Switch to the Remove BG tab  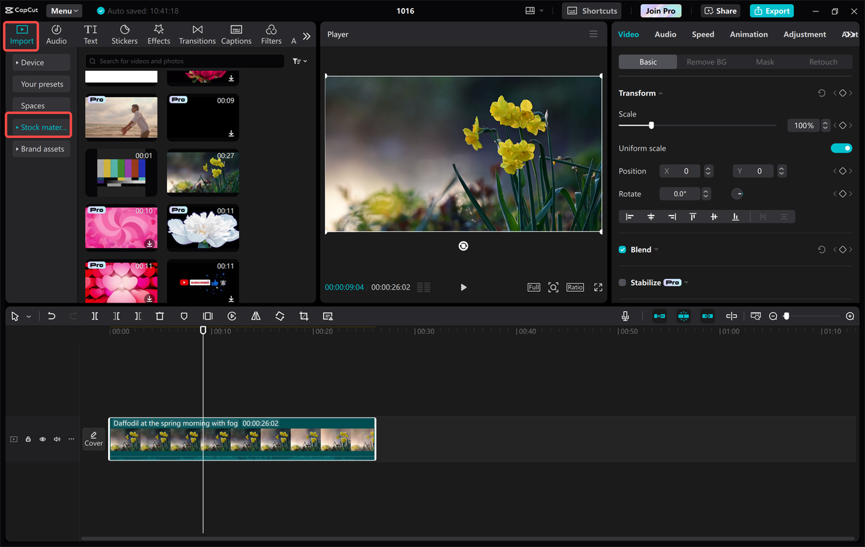(x=706, y=61)
